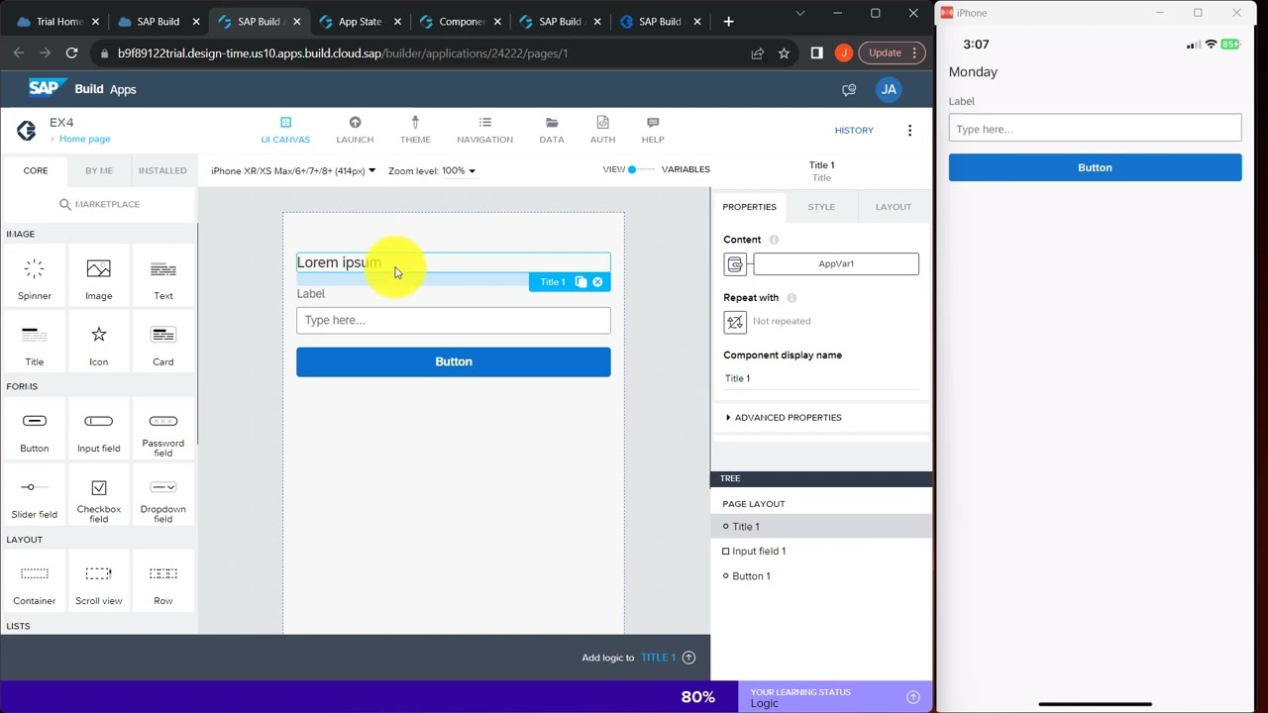Viewport: 1268px width, 713px height.
Task: Duplicate Title 1 via copy icon
Action: [581, 282]
